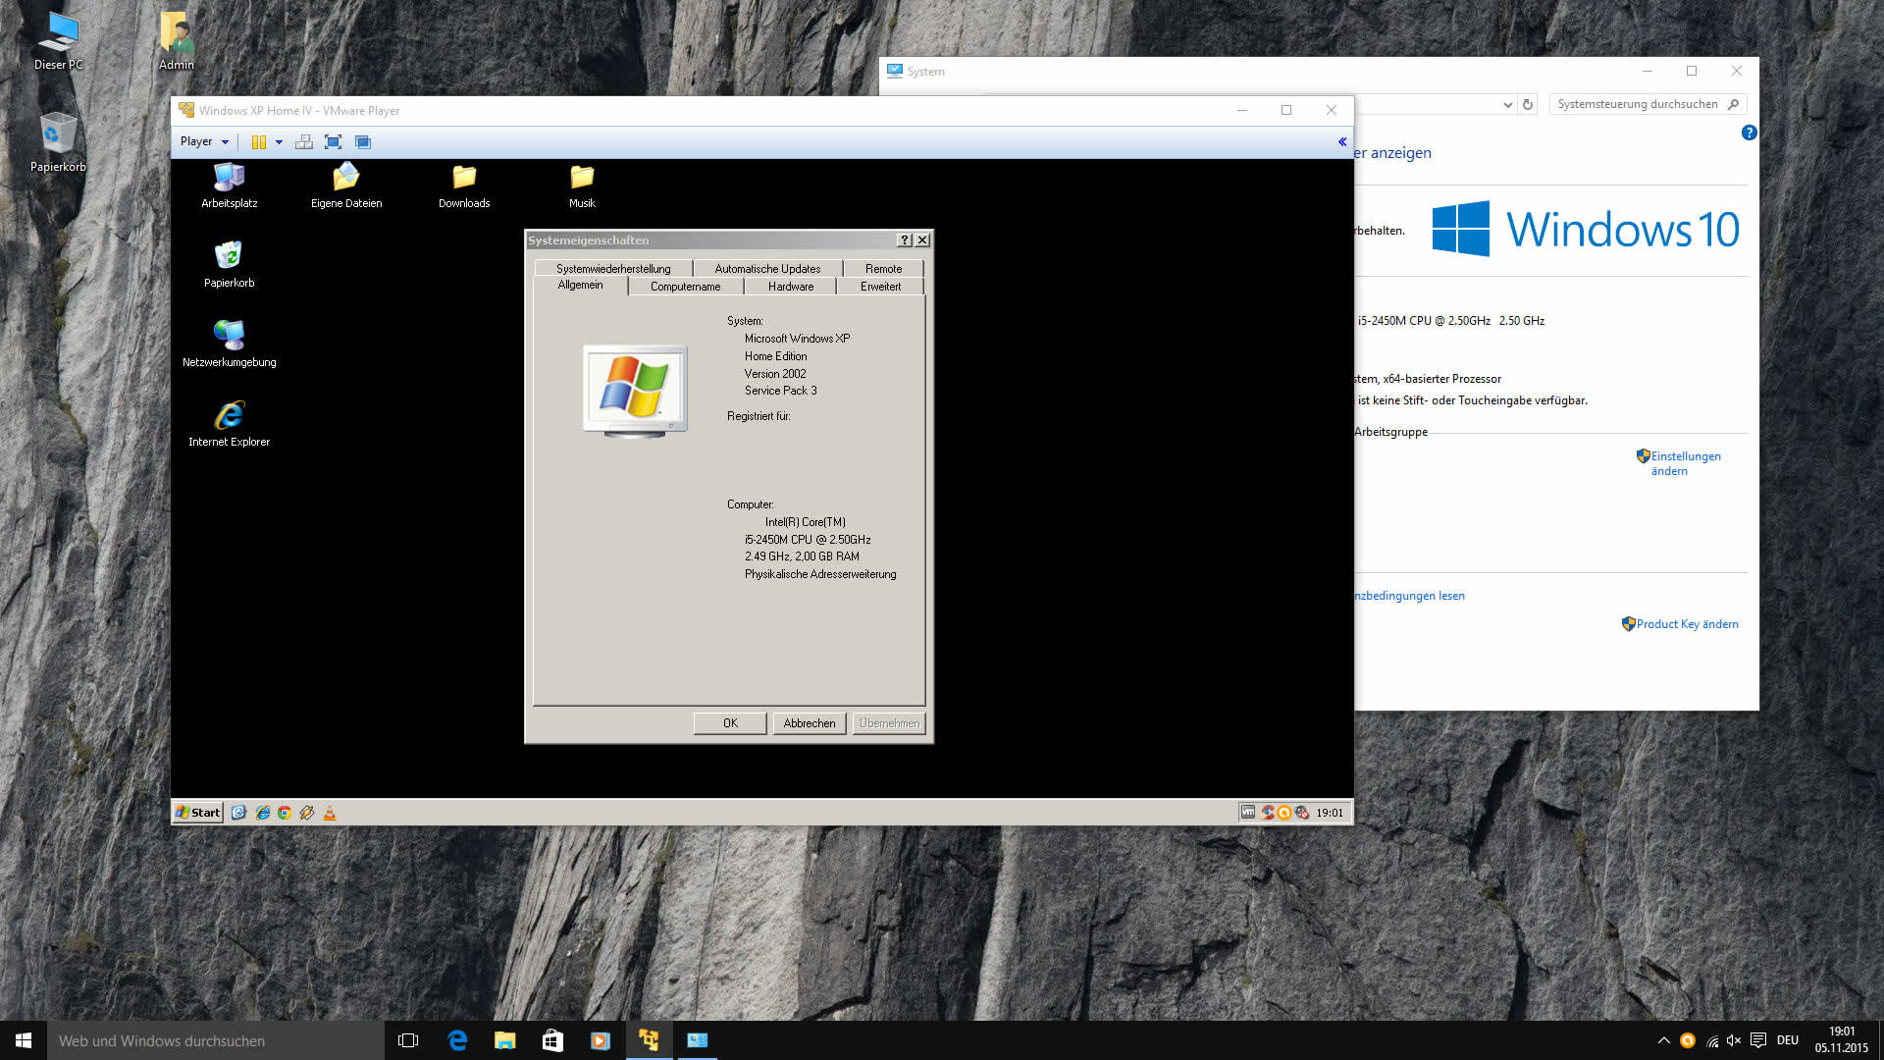Expand address bar history dropdown in System window

[x=1507, y=104]
